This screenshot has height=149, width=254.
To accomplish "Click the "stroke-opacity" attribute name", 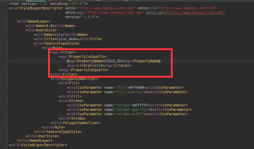I will [131, 110].
